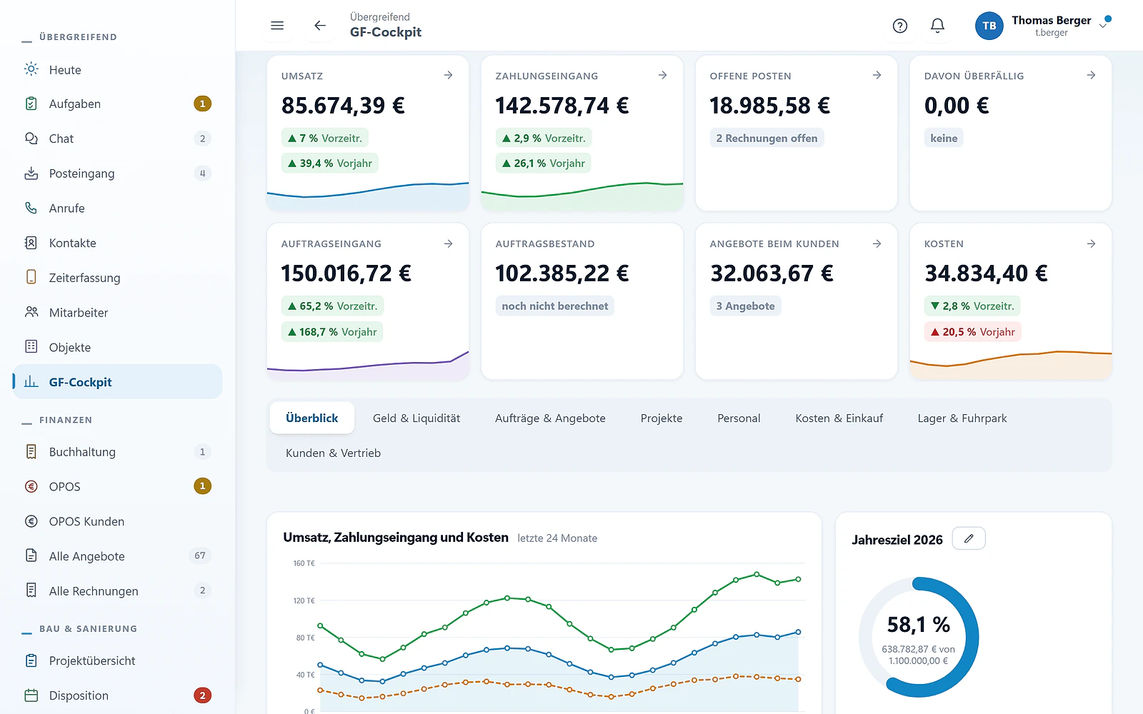The image size is (1143, 714).
Task: Open the Projekte tab
Action: [x=662, y=418]
